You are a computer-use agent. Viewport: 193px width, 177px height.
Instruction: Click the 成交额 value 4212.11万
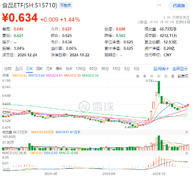click(168, 36)
